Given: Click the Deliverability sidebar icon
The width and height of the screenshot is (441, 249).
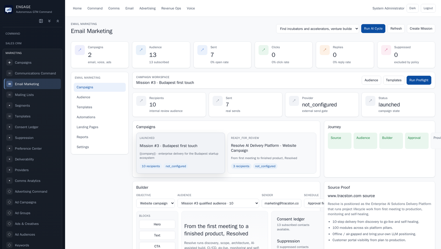Looking at the screenshot, I should coord(9,159).
